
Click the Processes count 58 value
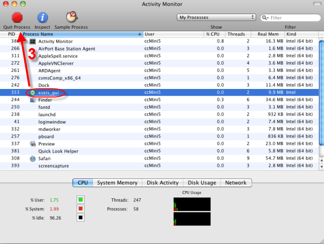coord(136,209)
